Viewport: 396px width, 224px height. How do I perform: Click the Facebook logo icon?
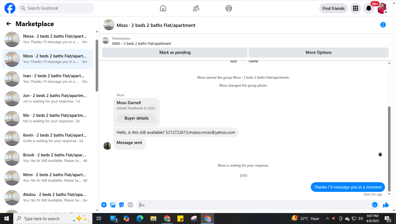(x=10, y=8)
